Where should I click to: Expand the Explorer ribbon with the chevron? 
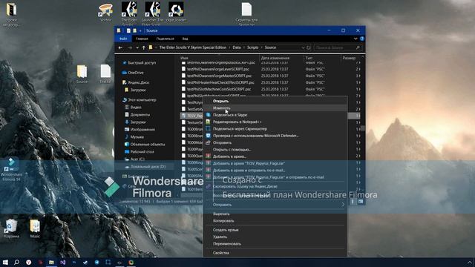pyautogui.click(x=356, y=39)
